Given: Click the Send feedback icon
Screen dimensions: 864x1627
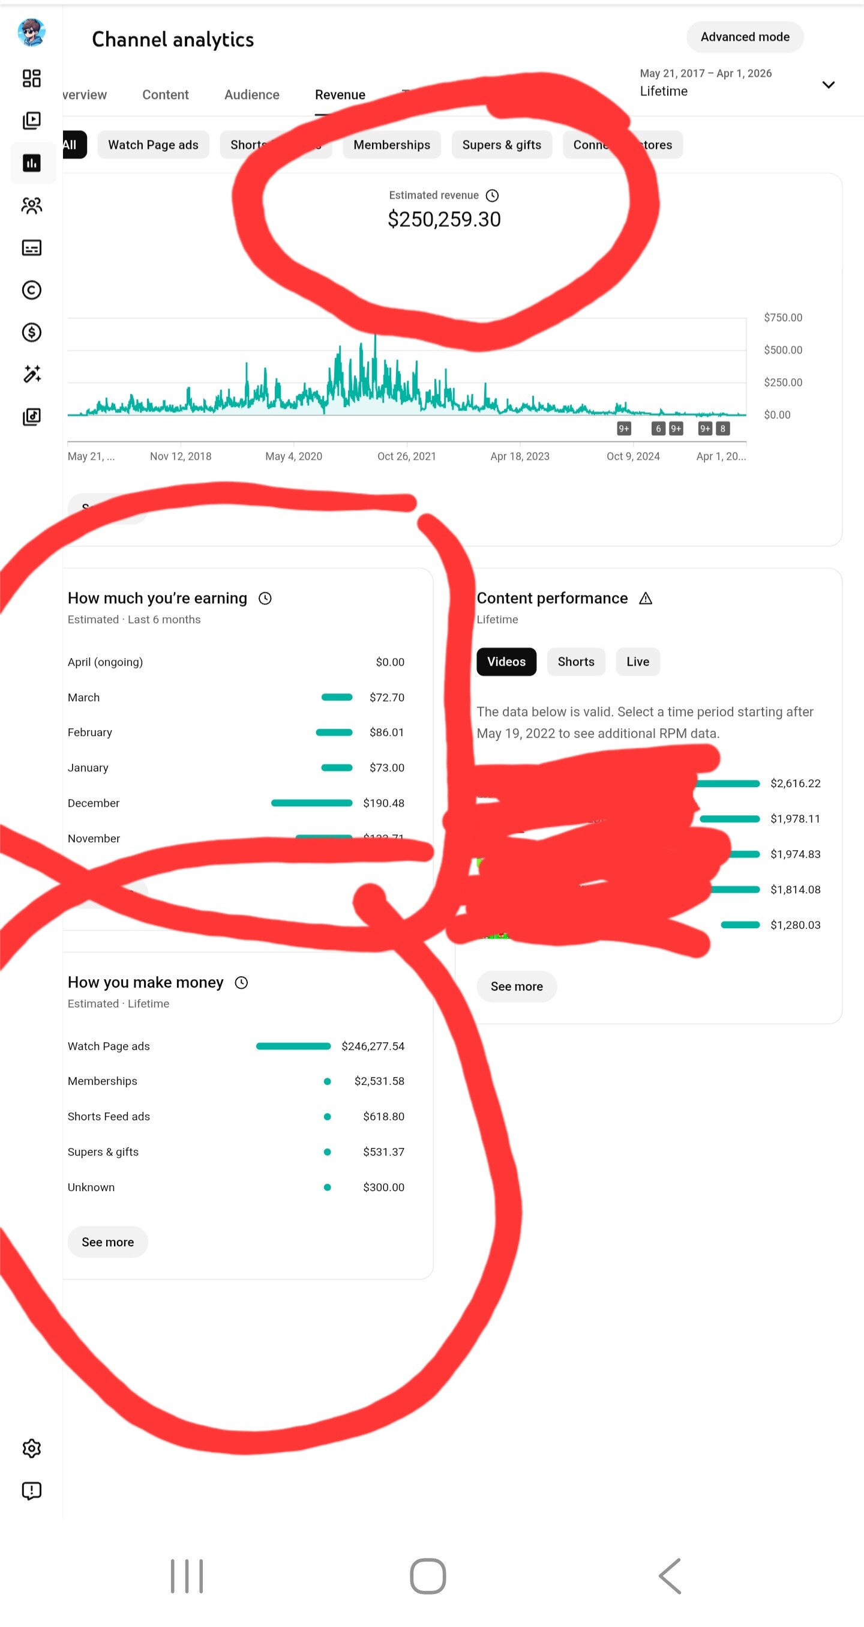Looking at the screenshot, I should click(32, 1491).
